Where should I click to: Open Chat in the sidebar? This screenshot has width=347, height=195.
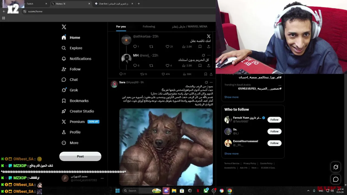click(x=70, y=80)
